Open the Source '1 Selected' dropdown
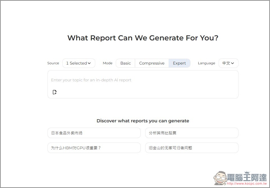Screen dimensions: 270x188 pyautogui.click(x=78, y=63)
